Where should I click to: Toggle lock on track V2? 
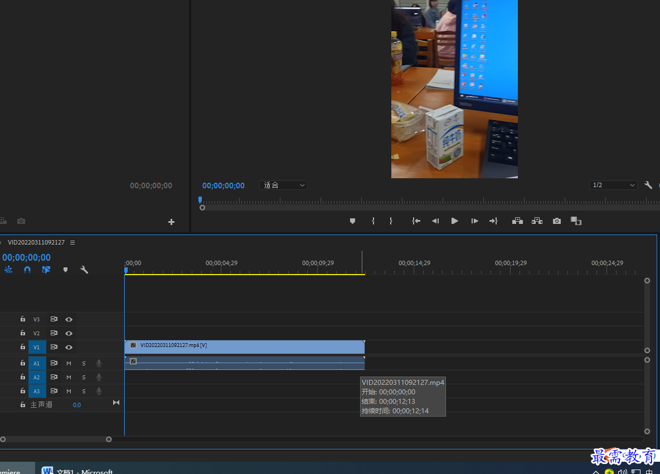tap(23, 333)
